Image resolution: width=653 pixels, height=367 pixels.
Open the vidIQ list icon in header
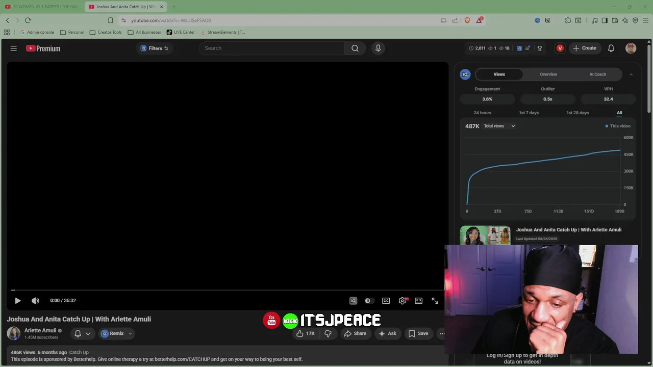point(528,48)
